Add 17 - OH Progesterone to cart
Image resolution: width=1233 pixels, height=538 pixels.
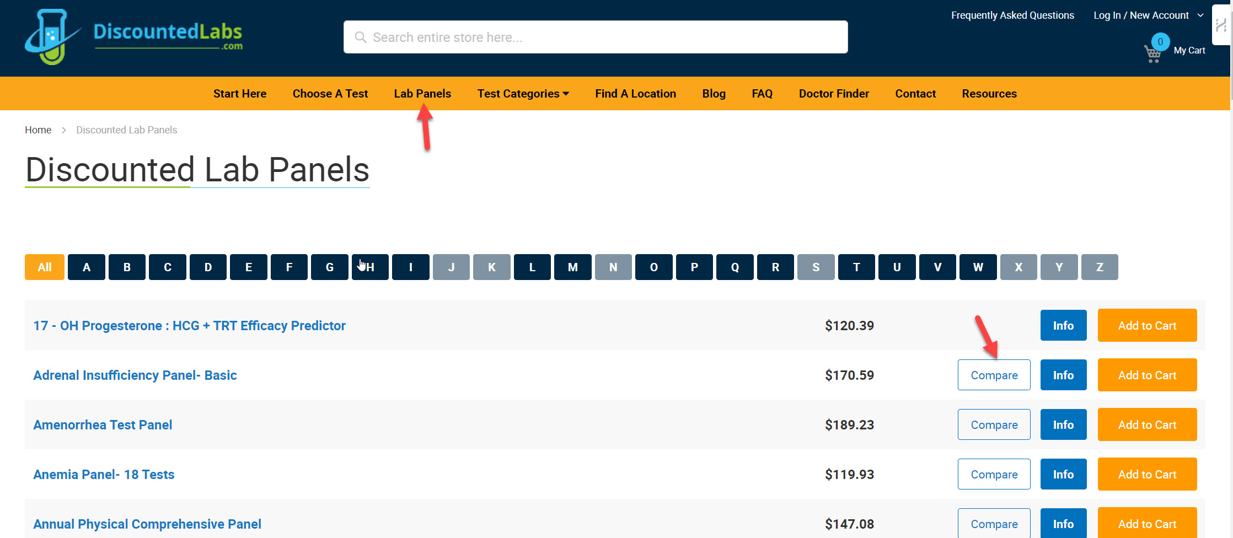point(1147,325)
